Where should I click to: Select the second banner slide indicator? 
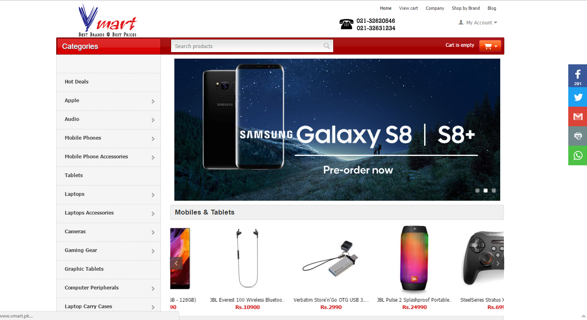pos(486,190)
